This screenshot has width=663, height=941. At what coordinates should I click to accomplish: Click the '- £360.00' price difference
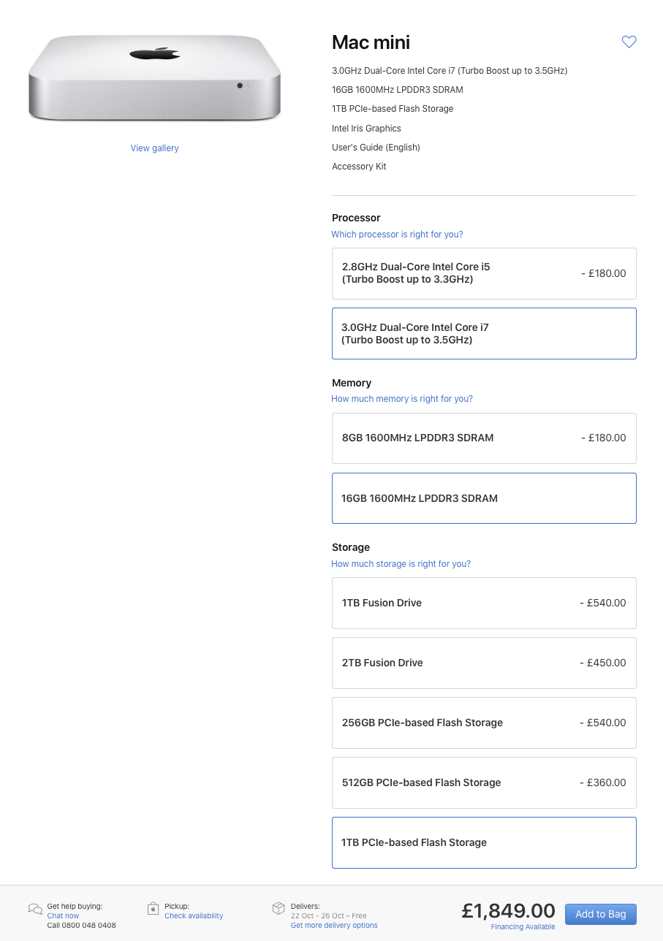point(603,782)
